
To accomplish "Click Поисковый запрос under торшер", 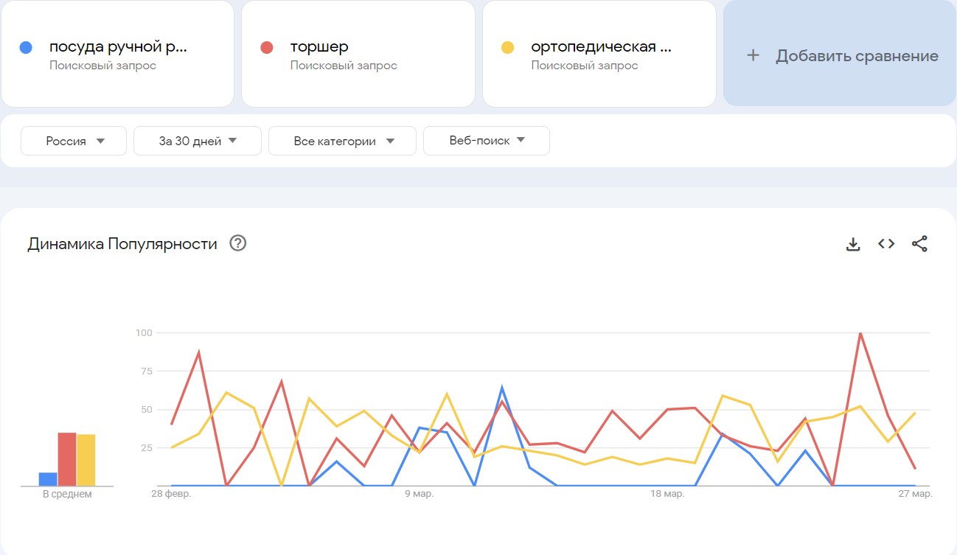I will coord(344,66).
